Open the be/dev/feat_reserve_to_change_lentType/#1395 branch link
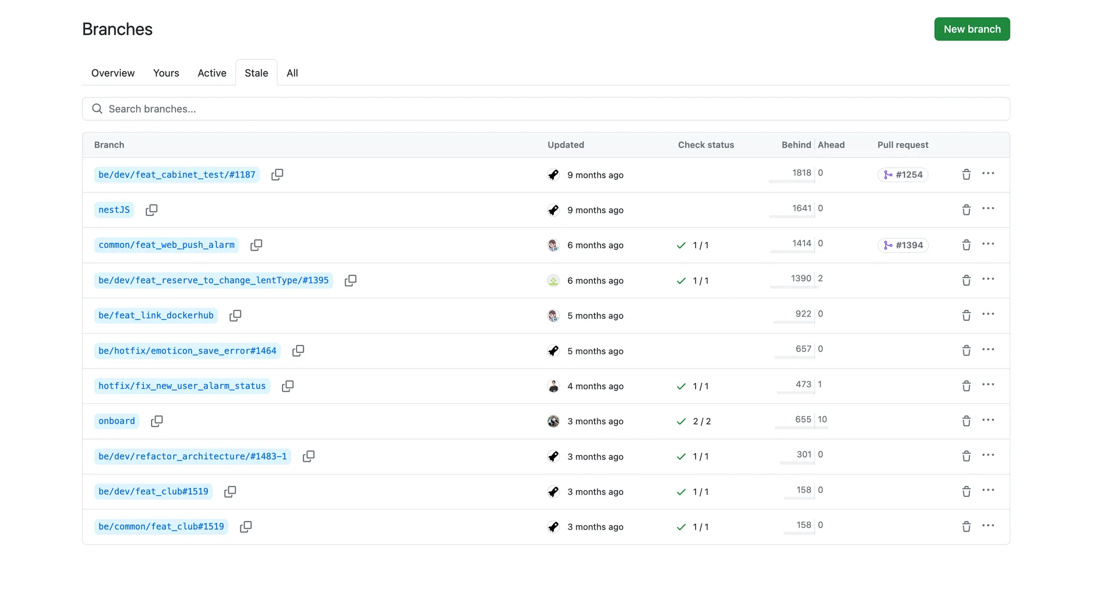 pos(213,280)
